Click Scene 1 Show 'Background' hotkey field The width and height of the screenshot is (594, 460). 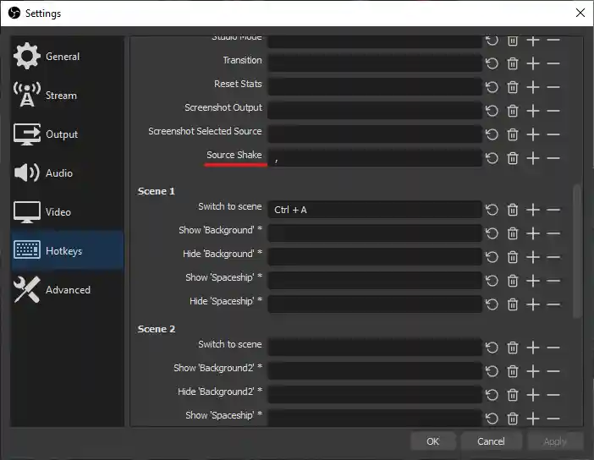pyautogui.click(x=375, y=233)
